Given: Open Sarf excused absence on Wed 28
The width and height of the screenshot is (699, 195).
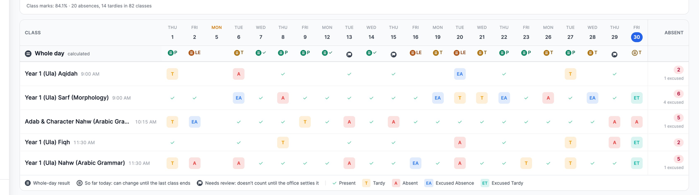Looking at the screenshot, I should click(x=592, y=98).
